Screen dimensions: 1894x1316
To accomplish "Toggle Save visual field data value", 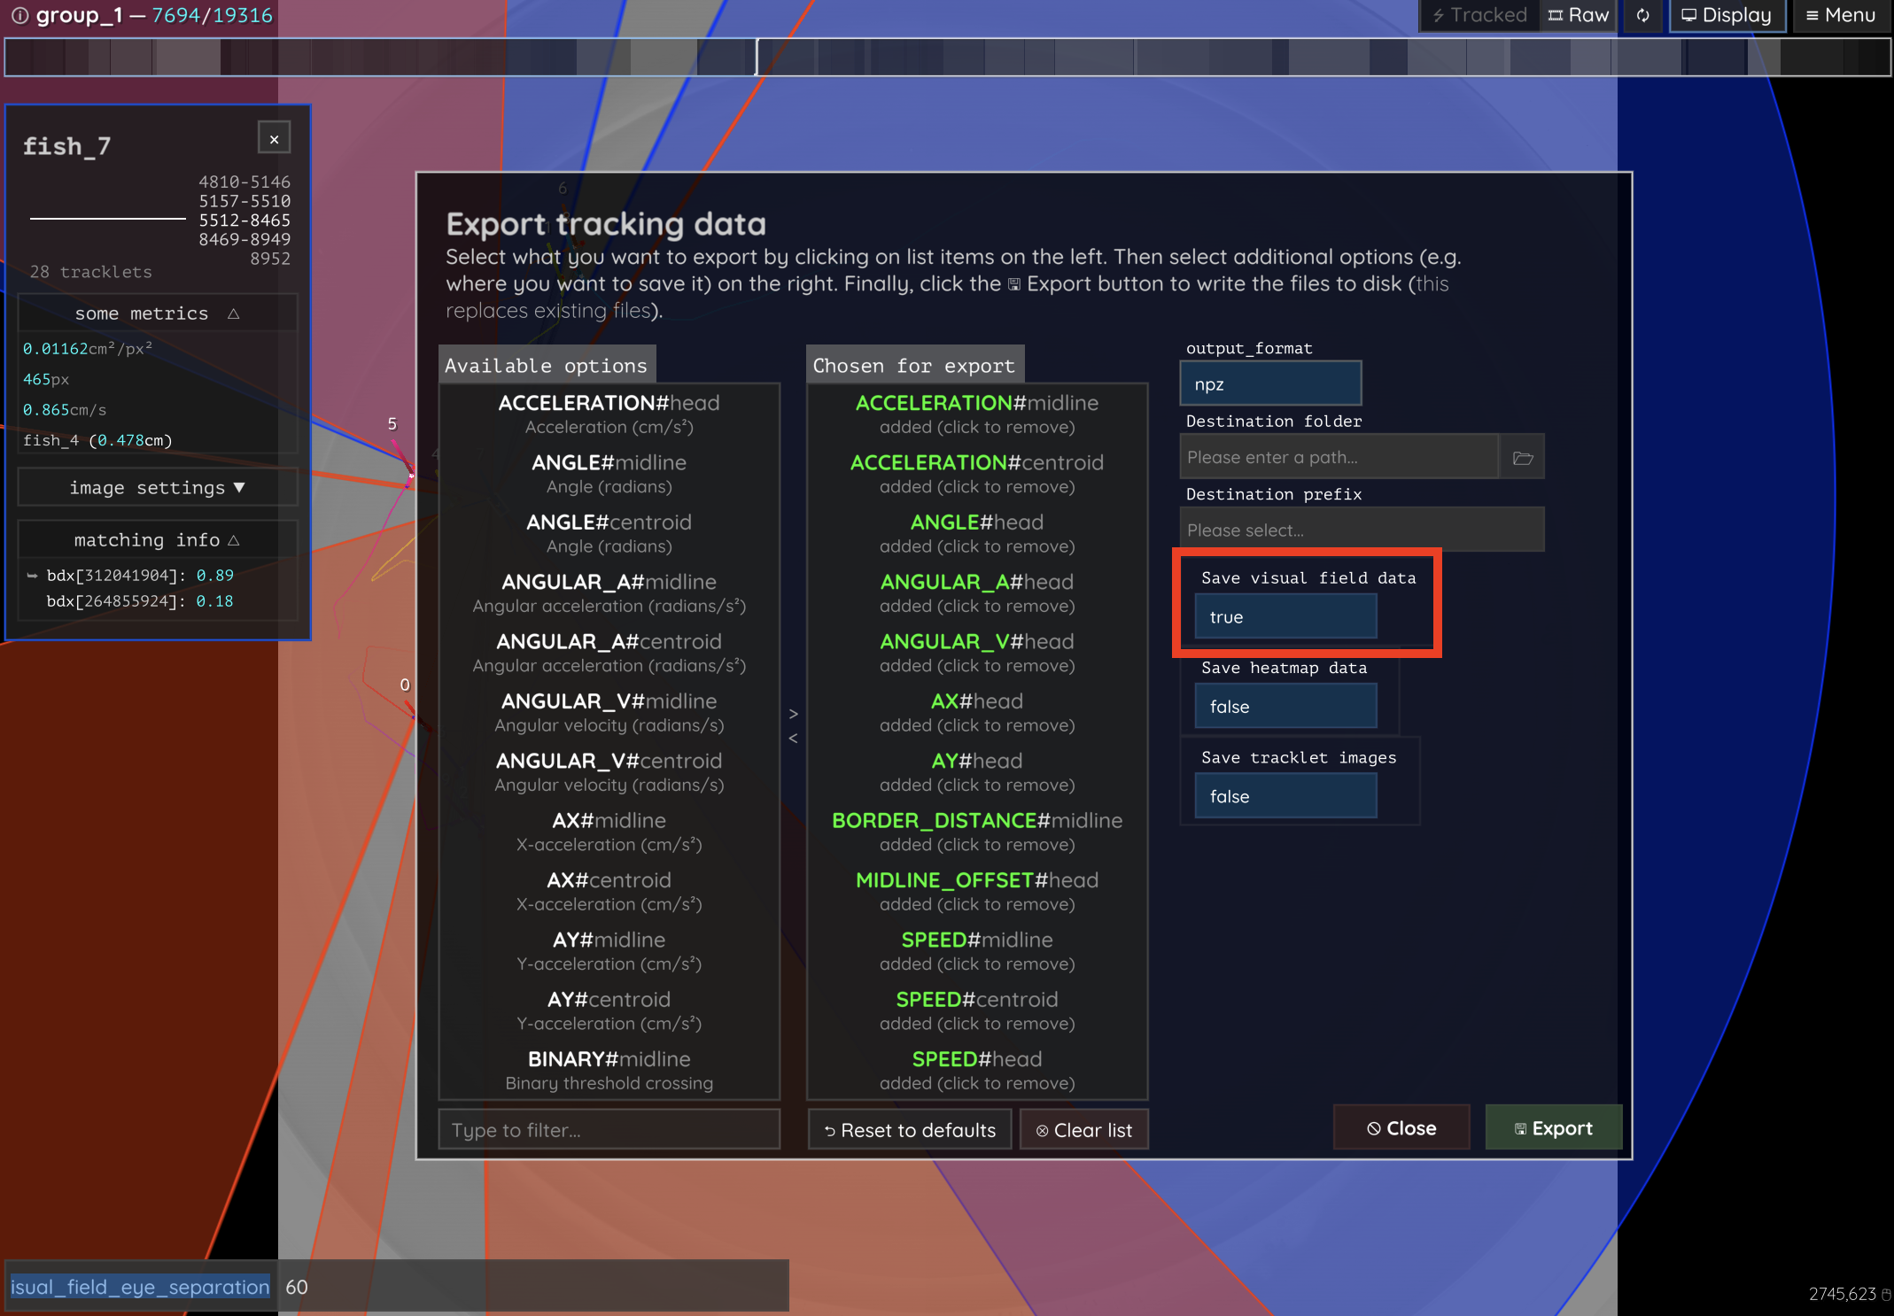I will click(1285, 617).
